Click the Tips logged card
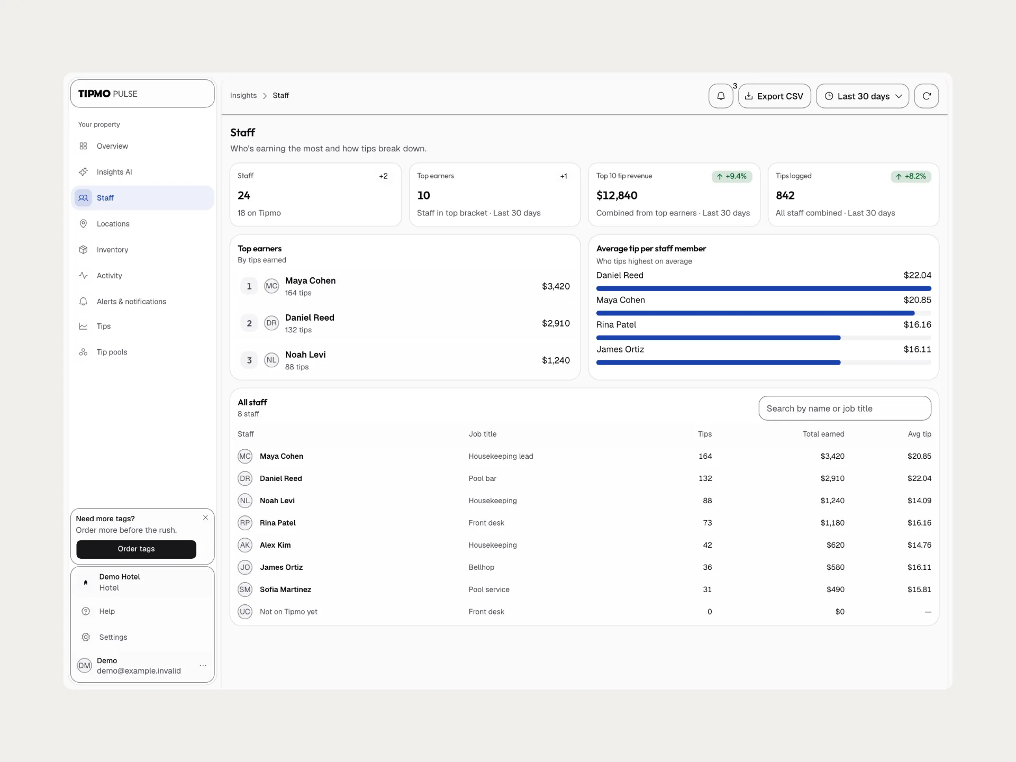This screenshot has width=1016, height=762. coord(854,195)
